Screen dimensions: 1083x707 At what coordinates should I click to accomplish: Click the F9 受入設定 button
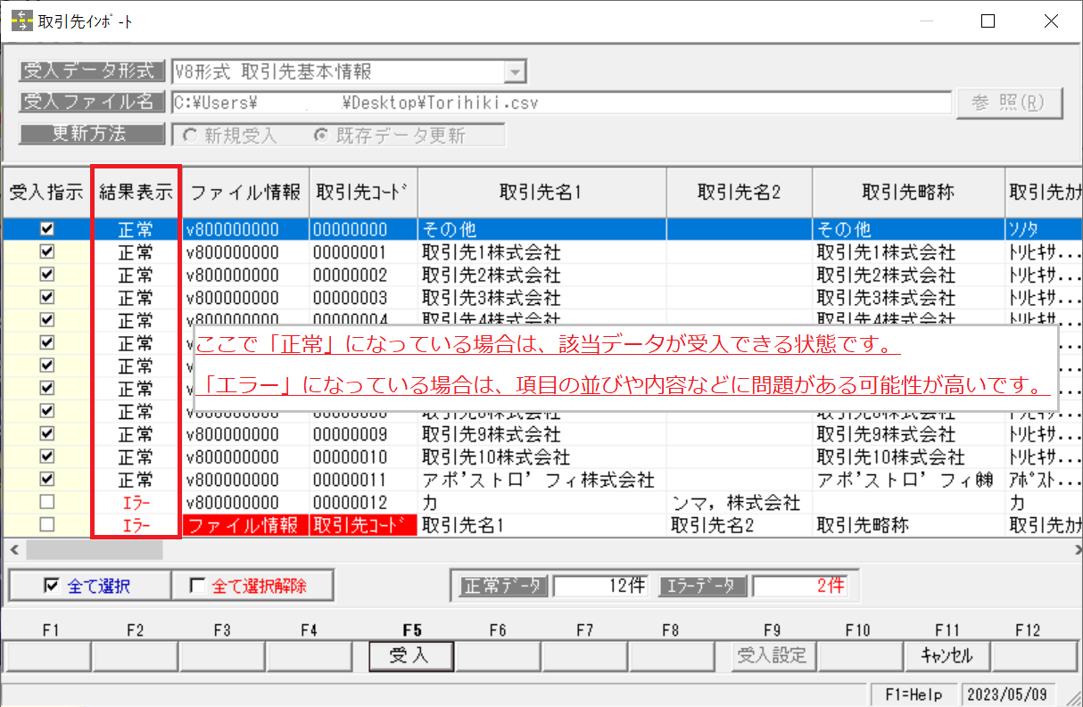click(773, 656)
